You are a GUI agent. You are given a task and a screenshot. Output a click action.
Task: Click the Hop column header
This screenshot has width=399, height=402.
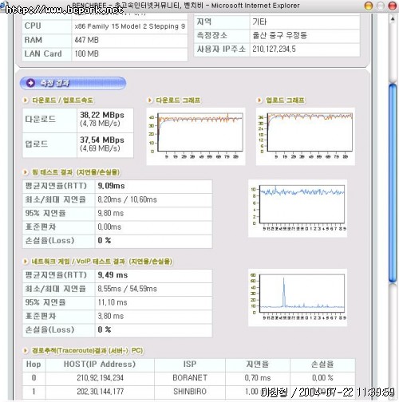coord(34,365)
